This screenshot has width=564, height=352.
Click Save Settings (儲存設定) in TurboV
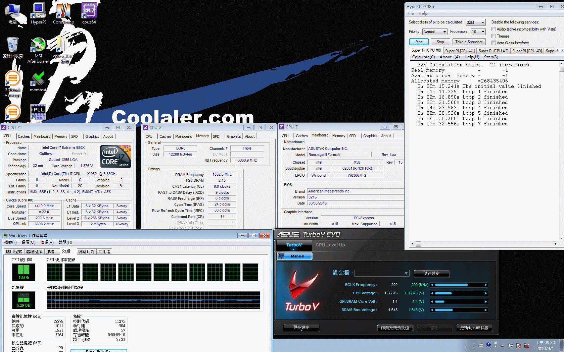(431, 274)
